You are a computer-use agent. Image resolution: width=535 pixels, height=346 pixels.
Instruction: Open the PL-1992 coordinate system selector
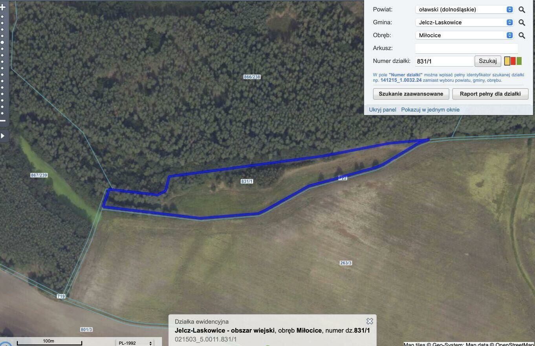(x=135, y=343)
